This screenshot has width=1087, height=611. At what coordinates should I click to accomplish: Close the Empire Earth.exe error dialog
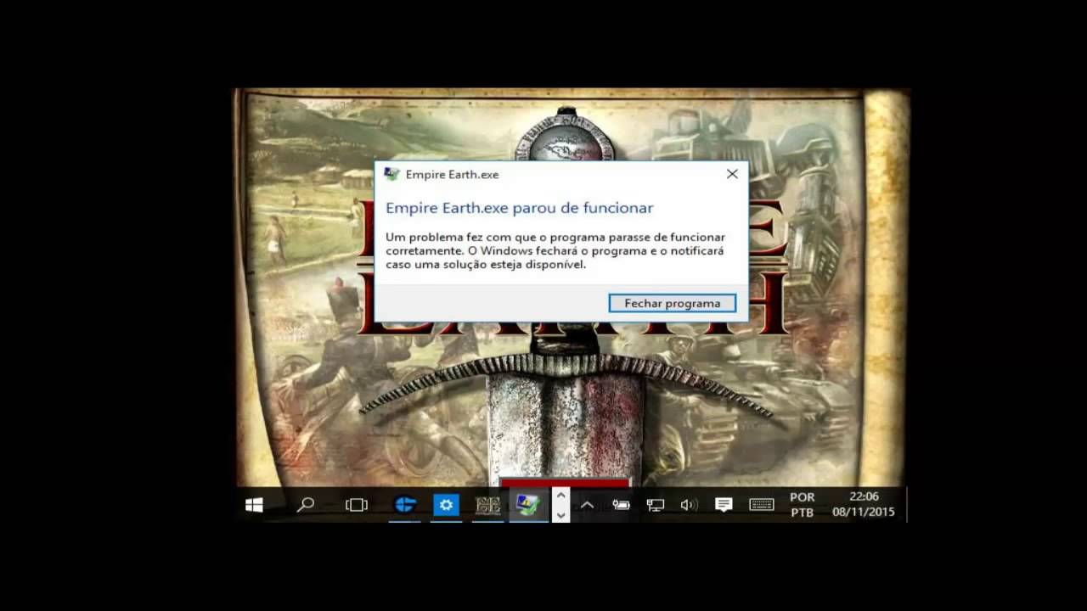pyautogui.click(x=732, y=174)
